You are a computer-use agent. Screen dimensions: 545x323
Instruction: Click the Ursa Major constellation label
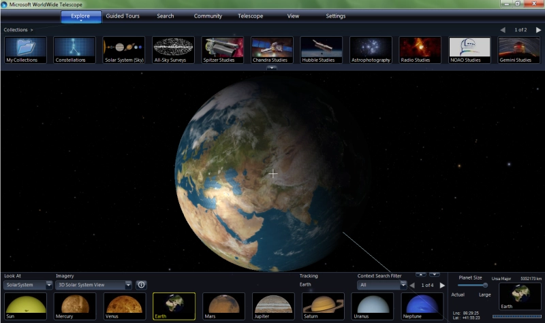tap(501, 279)
